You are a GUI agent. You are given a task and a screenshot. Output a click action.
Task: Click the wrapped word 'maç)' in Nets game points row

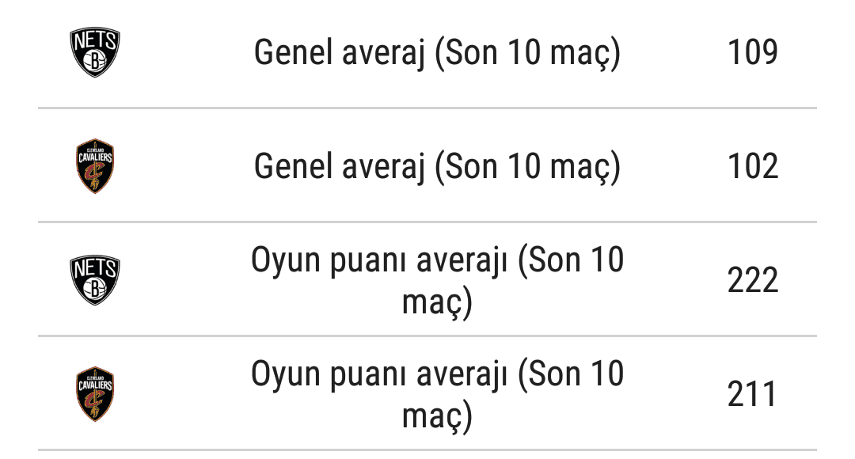tap(437, 303)
